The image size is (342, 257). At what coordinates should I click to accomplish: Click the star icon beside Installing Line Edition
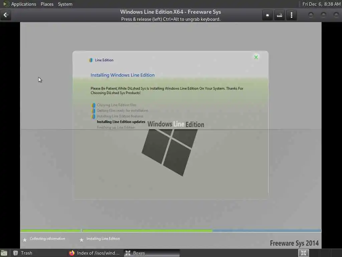click(x=81, y=240)
